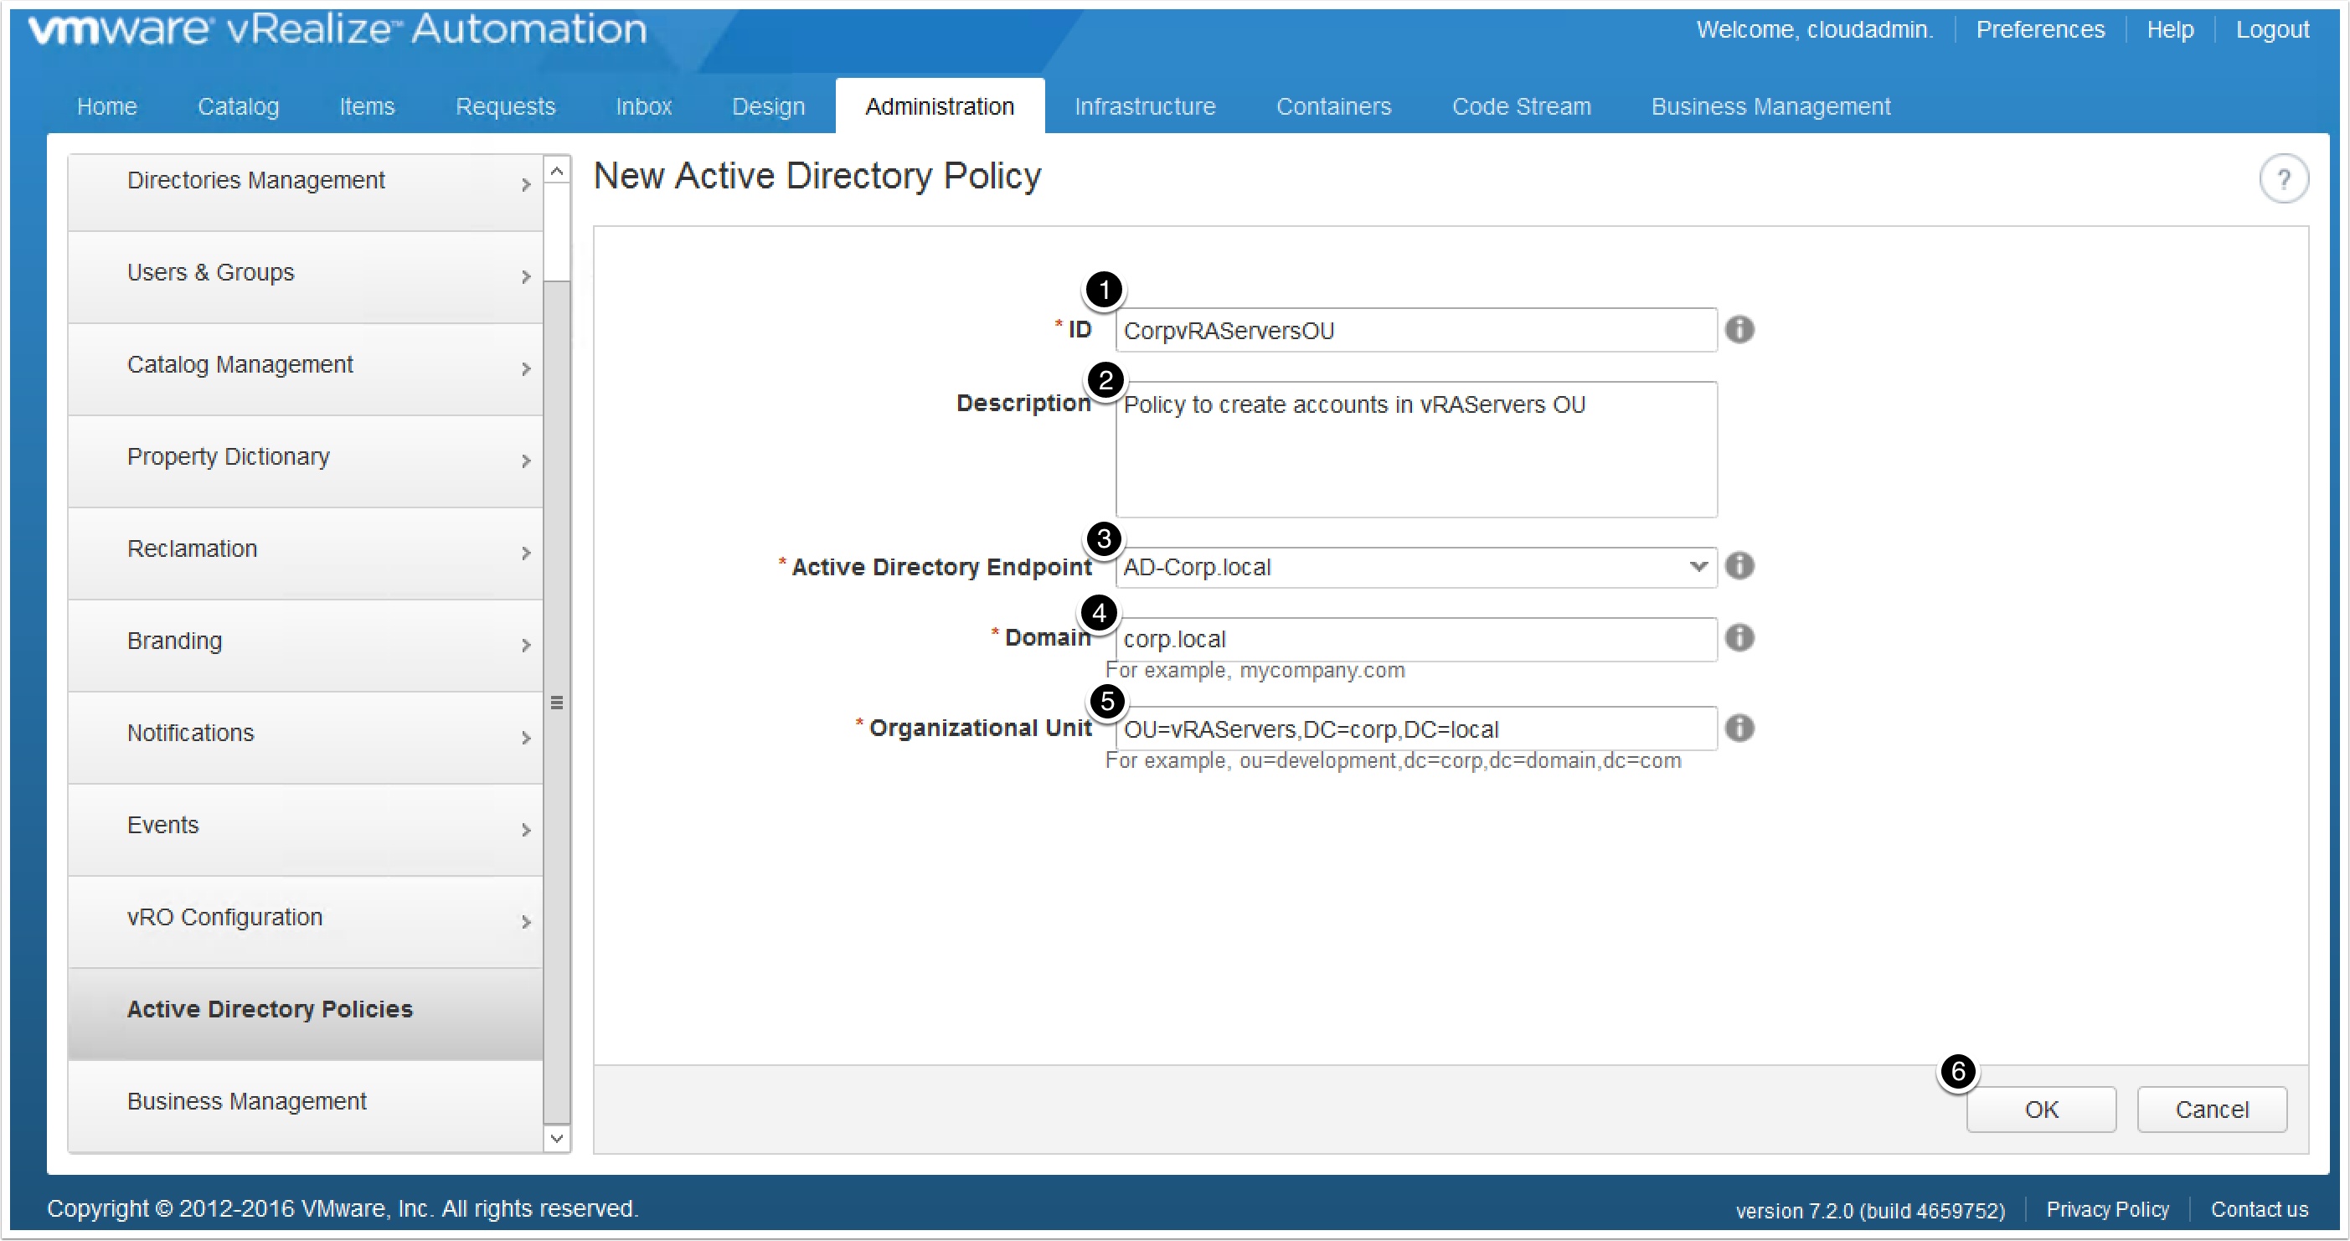Click into the Description text area
The image size is (2350, 1241).
[1416, 450]
